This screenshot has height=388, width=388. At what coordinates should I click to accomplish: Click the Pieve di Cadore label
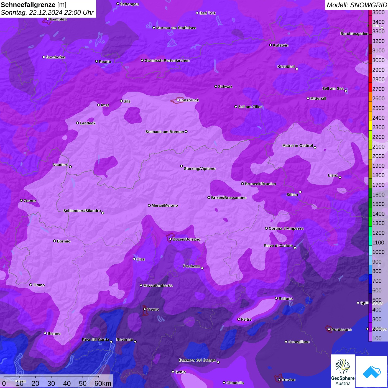(278, 246)
